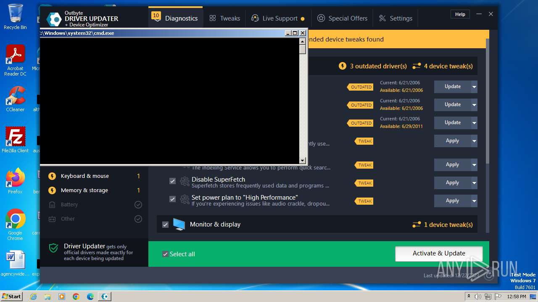The image size is (538, 302).
Task: Click the Special Offers star icon
Action: coord(321,18)
